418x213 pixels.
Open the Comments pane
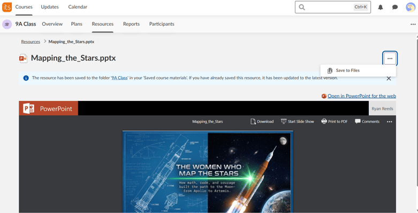coord(367,122)
